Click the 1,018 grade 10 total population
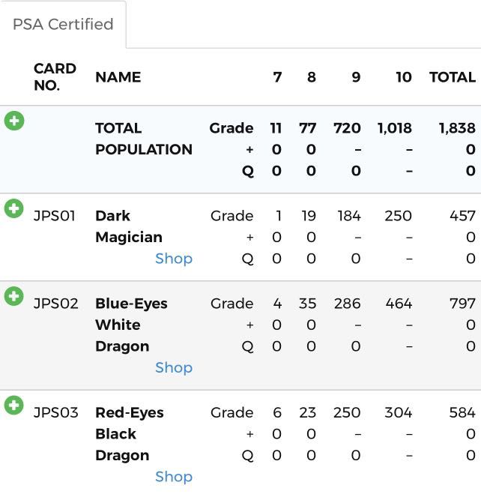This screenshot has width=481, height=494. click(x=394, y=128)
